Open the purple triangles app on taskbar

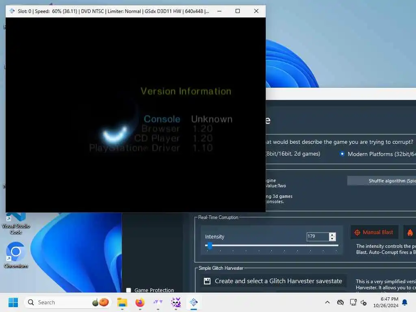[158, 302]
